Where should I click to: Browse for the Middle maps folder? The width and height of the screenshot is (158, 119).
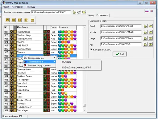(145, 32)
